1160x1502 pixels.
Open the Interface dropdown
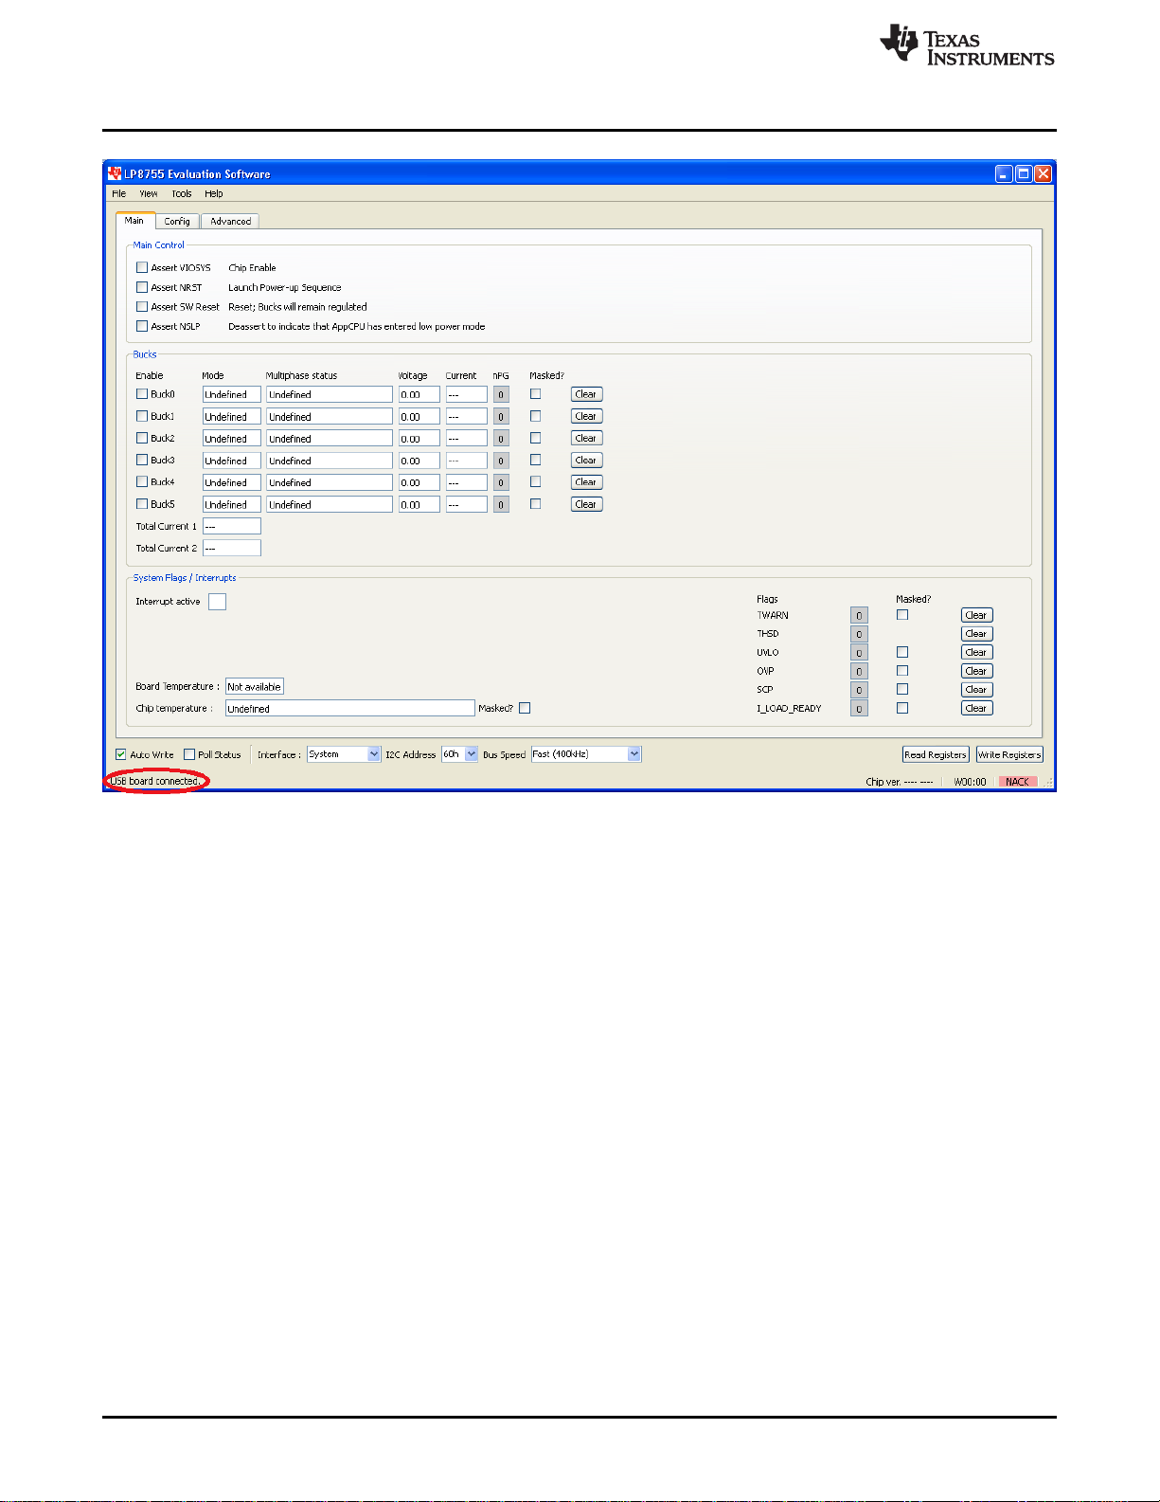(x=344, y=754)
